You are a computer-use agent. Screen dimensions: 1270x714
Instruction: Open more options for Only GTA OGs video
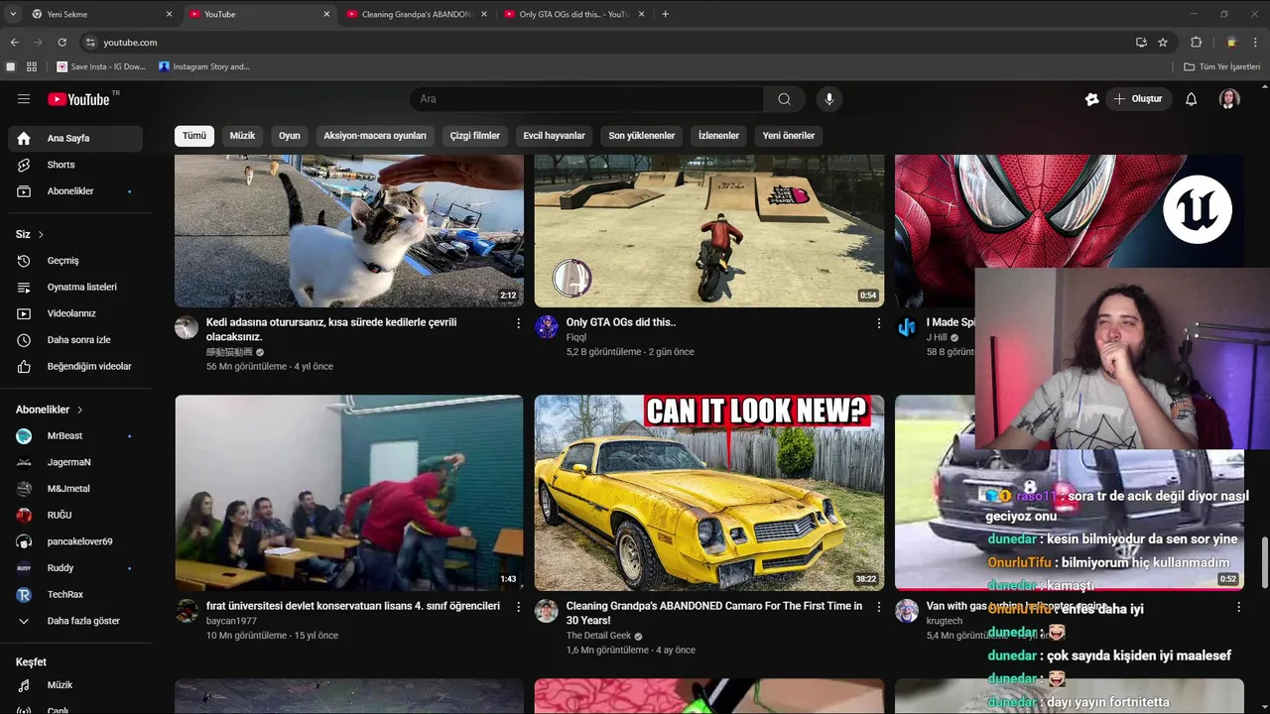click(878, 323)
